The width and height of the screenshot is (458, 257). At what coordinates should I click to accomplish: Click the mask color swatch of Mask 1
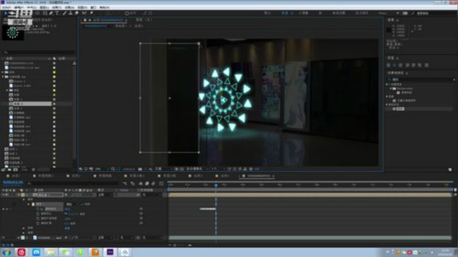33,204
